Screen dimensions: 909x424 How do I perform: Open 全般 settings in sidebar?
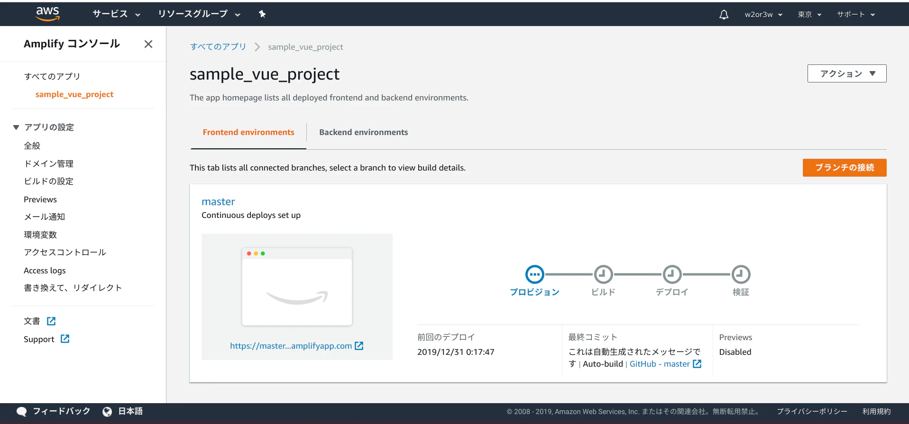[x=32, y=145]
